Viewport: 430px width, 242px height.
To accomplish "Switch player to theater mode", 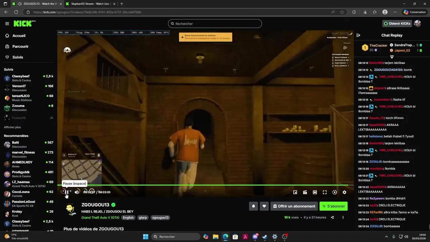I will click(315, 192).
